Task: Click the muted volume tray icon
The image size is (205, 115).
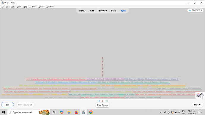Action: pyautogui.click(x=179, y=112)
